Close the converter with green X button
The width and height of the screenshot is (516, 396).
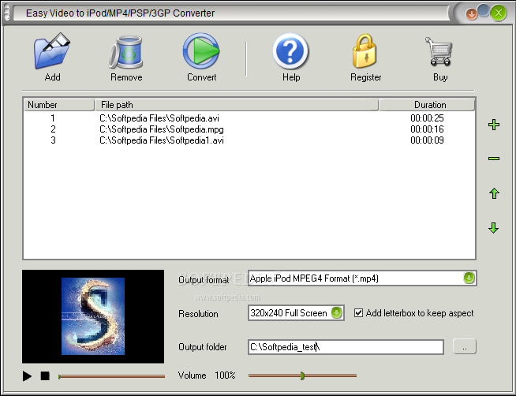click(x=498, y=13)
